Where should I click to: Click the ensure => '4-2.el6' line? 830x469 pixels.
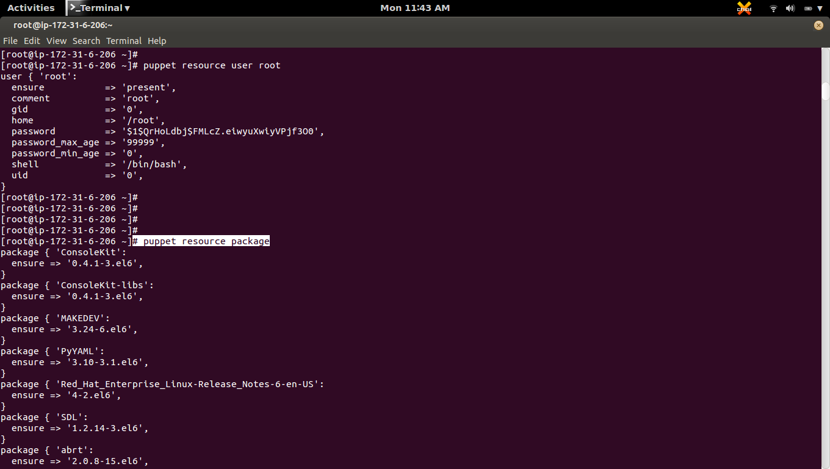(67, 395)
